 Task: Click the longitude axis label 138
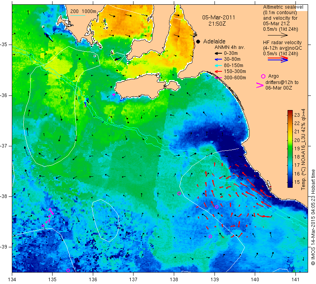[x=174, y=279]
